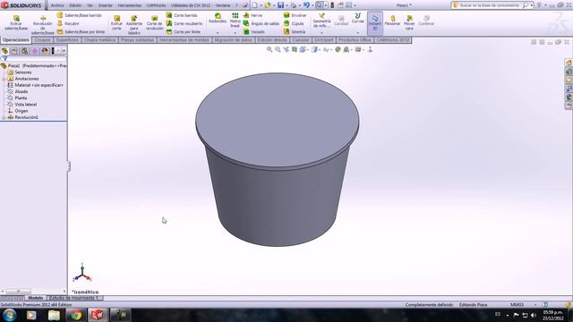
Task: Click the Cúpula dome tool
Action: click(294, 23)
